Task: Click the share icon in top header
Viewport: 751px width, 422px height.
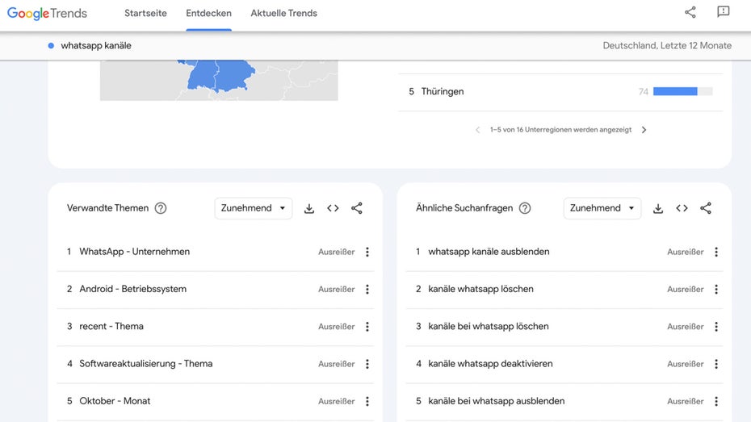Action: (x=690, y=12)
